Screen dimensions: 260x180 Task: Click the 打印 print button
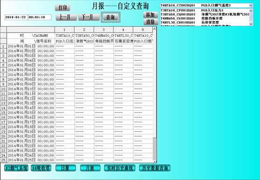tap(63, 7)
